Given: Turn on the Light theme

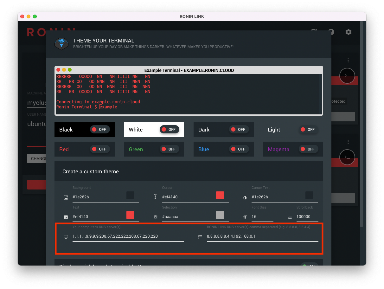Looking at the screenshot, I should [x=309, y=130].
